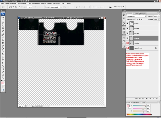Select the Move tool
Viewport: 161px width, 118px height.
pyautogui.click(x=3, y=17)
